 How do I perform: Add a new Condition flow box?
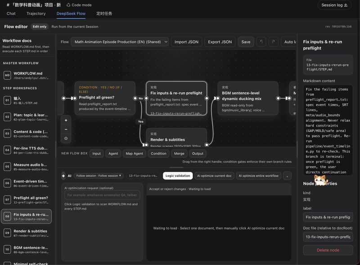pyautogui.click(x=159, y=153)
